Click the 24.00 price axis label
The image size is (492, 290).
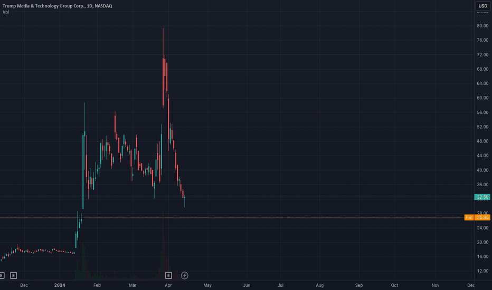click(482, 228)
